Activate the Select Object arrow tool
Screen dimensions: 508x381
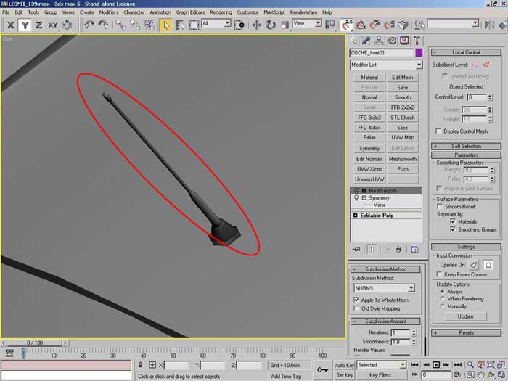[x=166, y=25]
